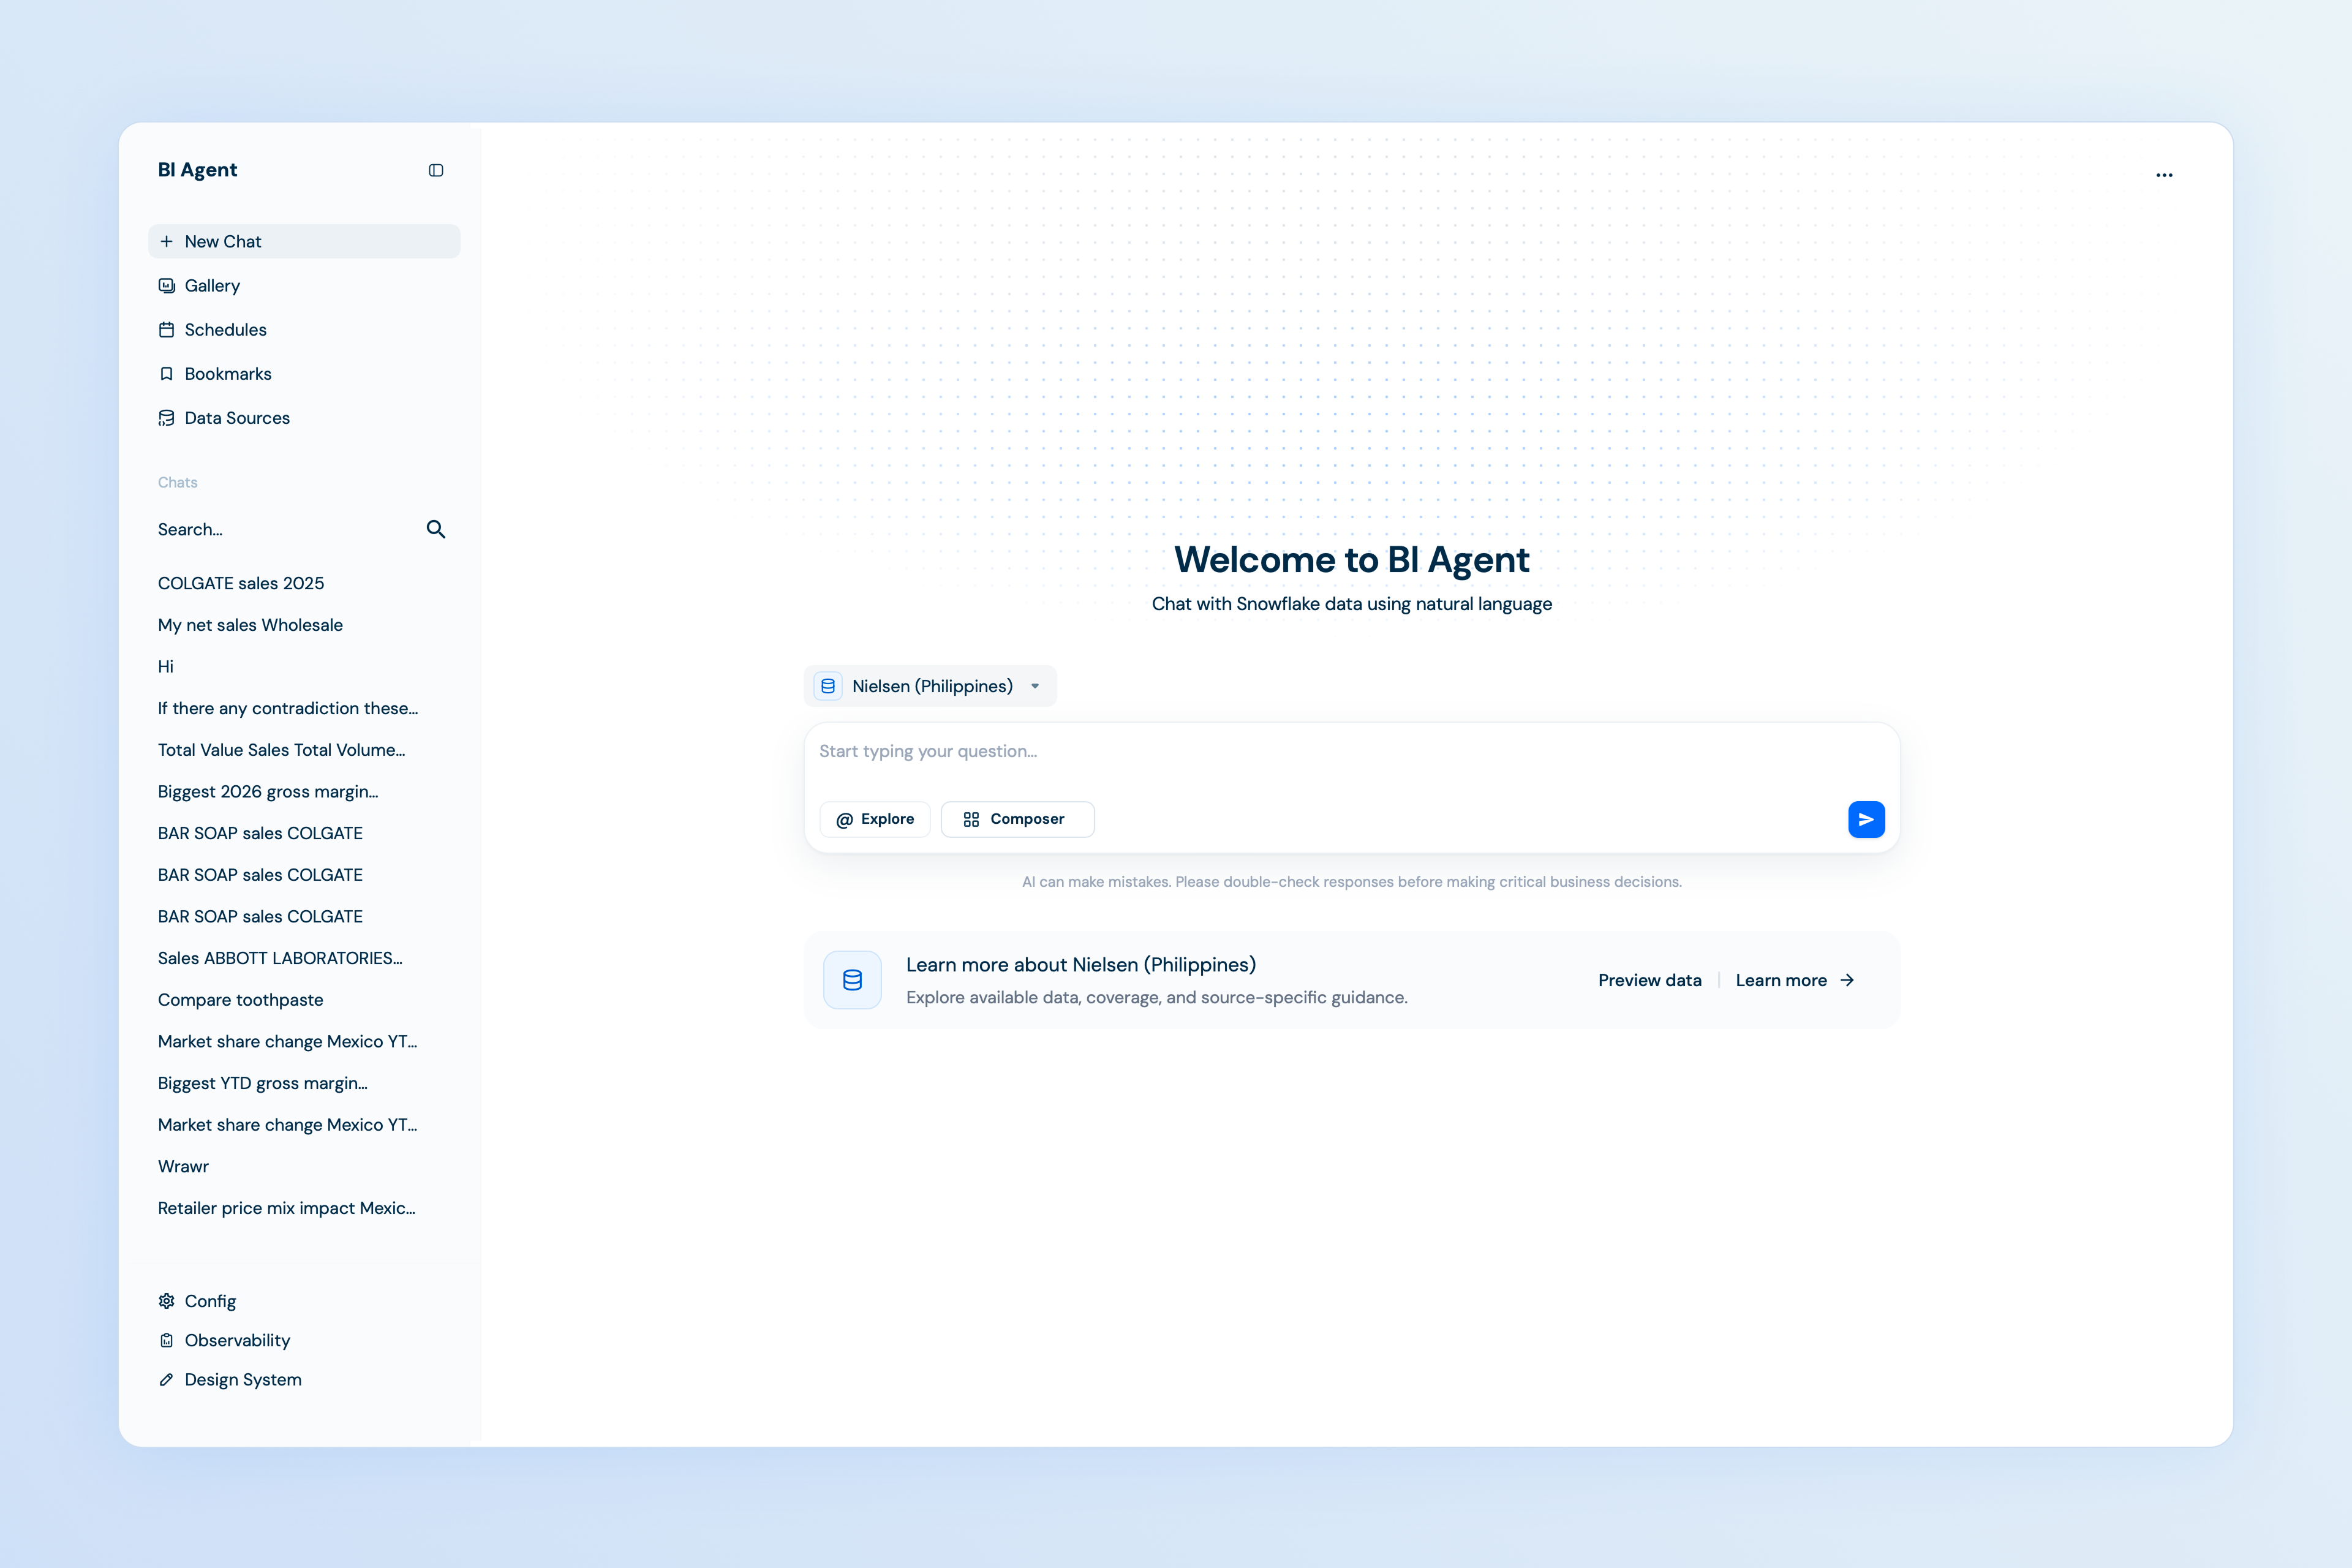
Task: Open the three-dot options menu
Action: (x=2164, y=175)
